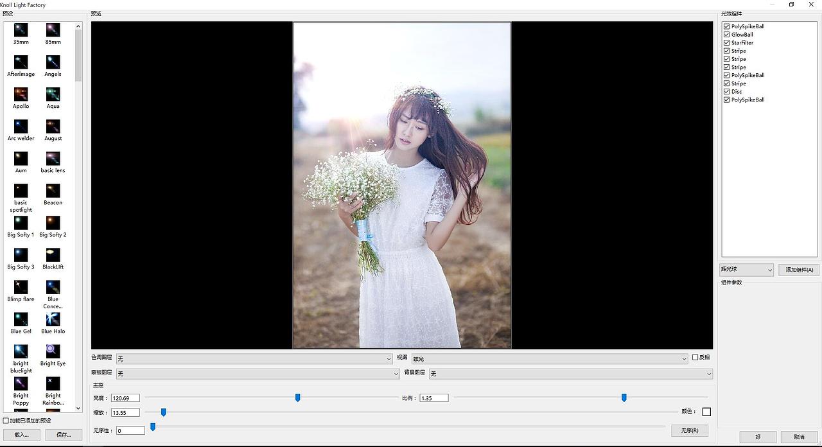
Task: Confirm with the 好 button
Action: click(758, 437)
